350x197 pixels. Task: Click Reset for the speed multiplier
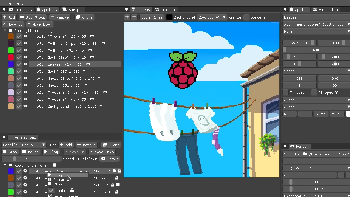pyautogui.click(x=110, y=159)
